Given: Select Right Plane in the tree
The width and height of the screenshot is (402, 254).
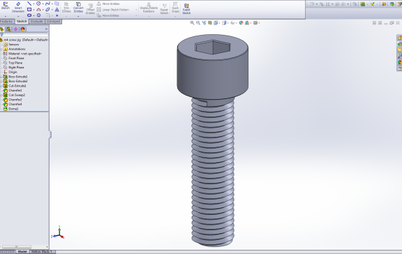Looking at the screenshot, I should (x=16, y=68).
